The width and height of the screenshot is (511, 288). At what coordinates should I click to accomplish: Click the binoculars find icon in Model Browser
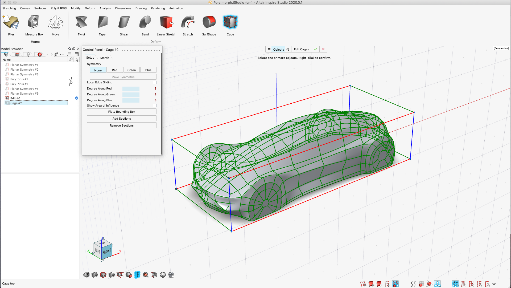tap(74, 49)
